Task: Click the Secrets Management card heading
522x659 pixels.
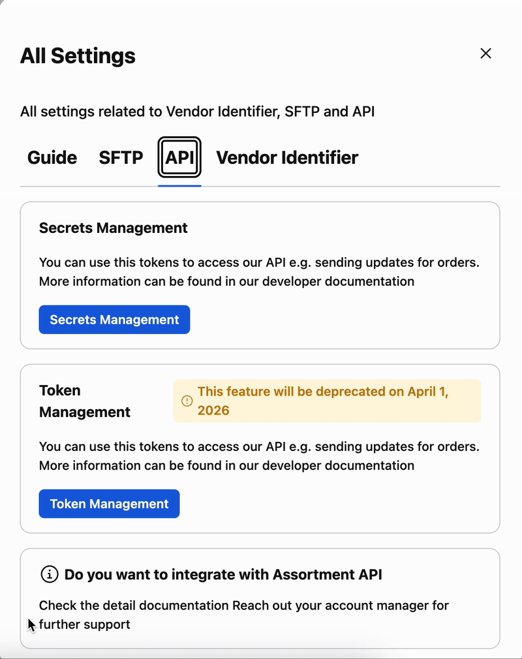Action: [x=114, y=228]
